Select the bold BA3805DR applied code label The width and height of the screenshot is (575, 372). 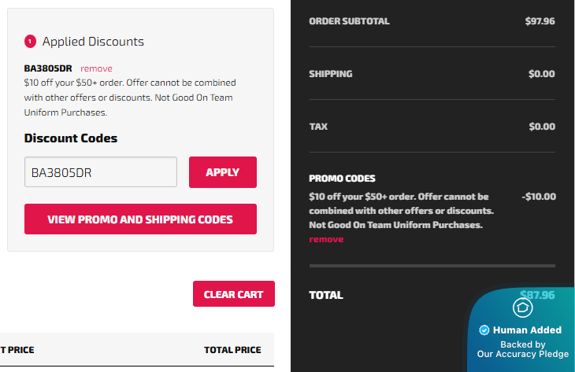pyautogui.click(x=50, y=68)
